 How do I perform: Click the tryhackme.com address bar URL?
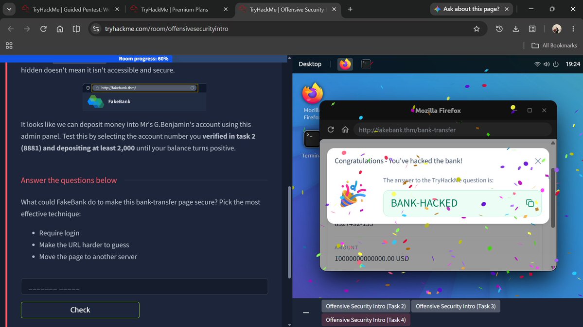167,29
